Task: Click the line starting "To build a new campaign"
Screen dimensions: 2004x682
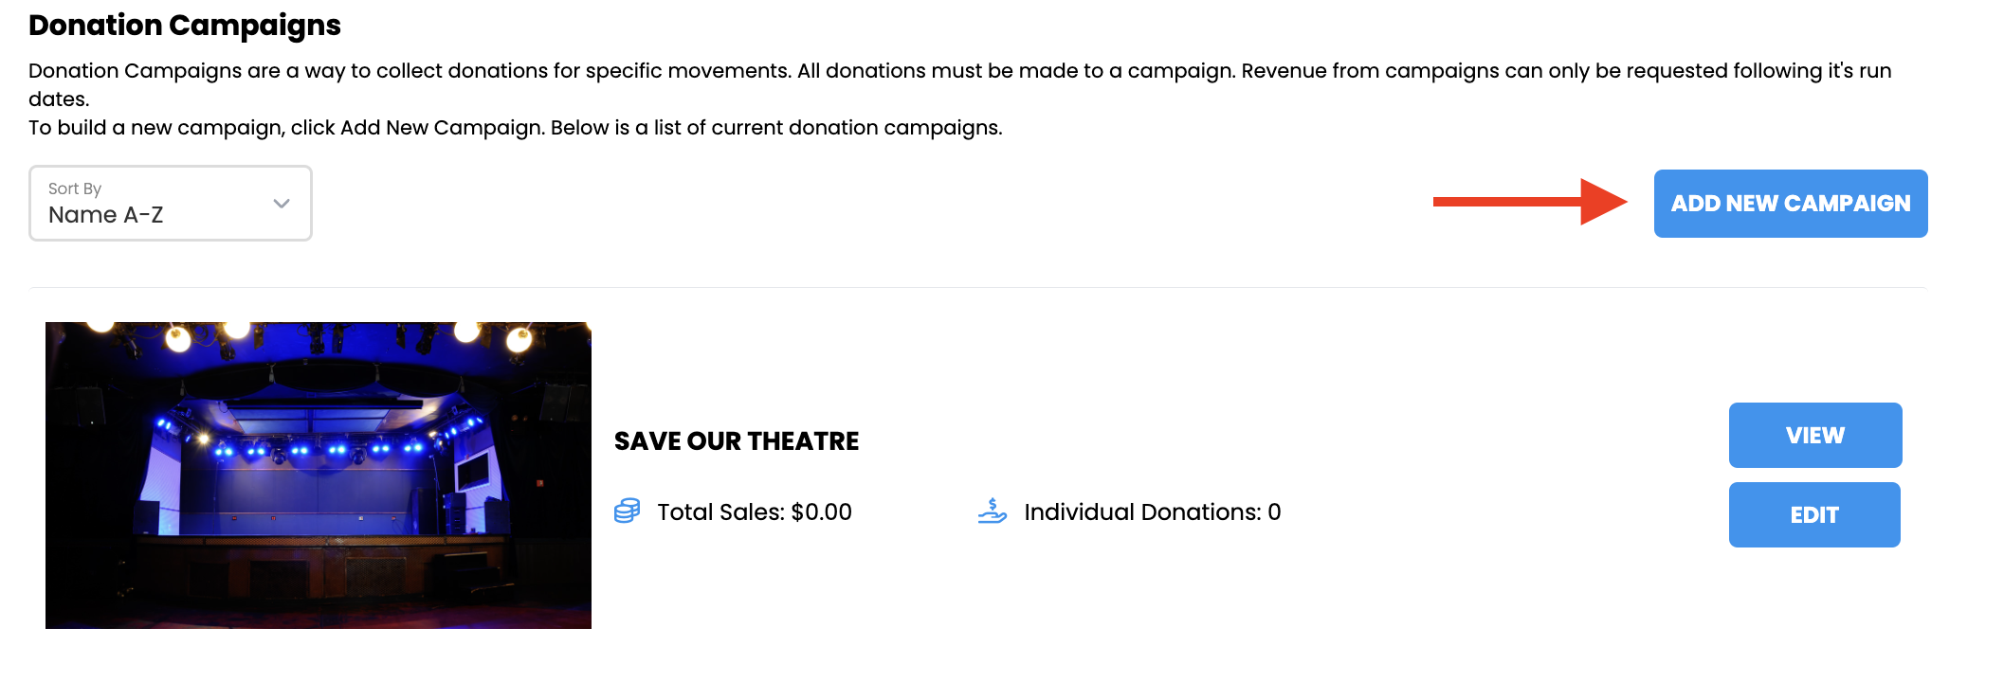Action: click(x=516, y=128)
